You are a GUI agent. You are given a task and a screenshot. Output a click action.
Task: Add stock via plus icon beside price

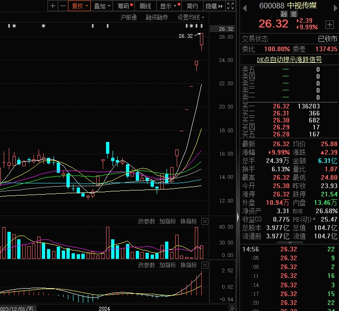tap(329, 24)
